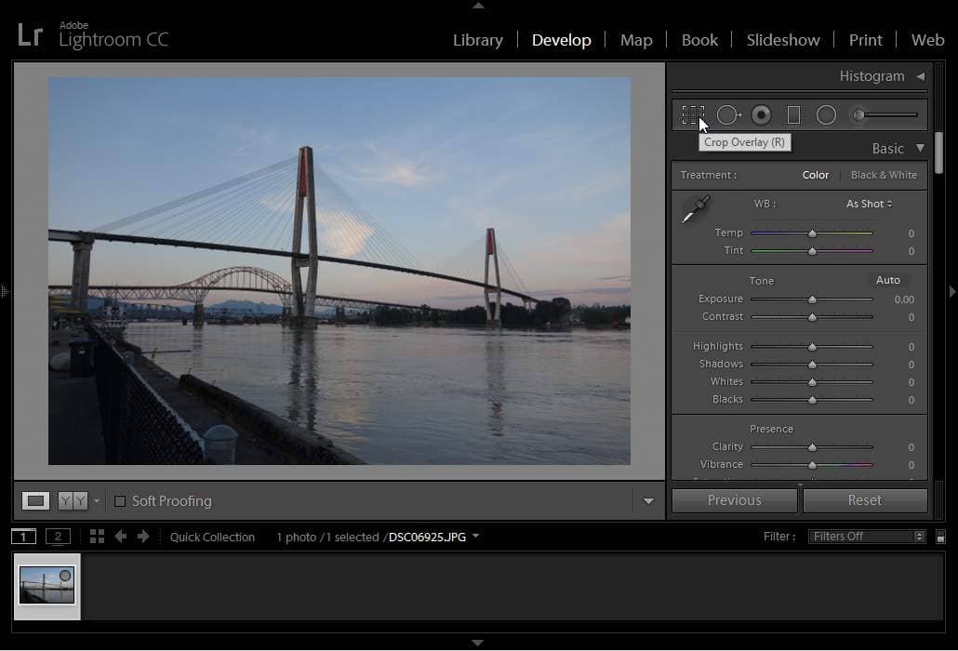Activate the Spot Removal tool
The width and height of the screenshot is (958, 651).
tap(728, 114)
